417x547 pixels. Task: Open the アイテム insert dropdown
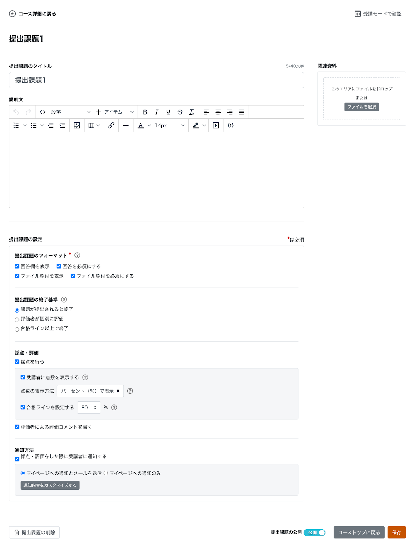[115, 112]
